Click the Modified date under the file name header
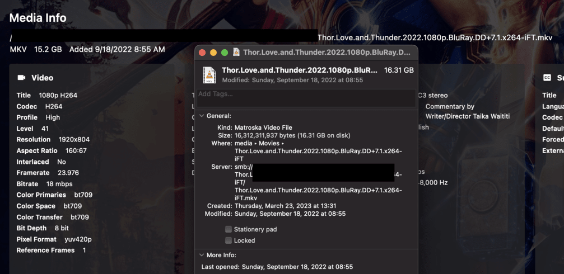564x274 pixels. coord(292,80)
